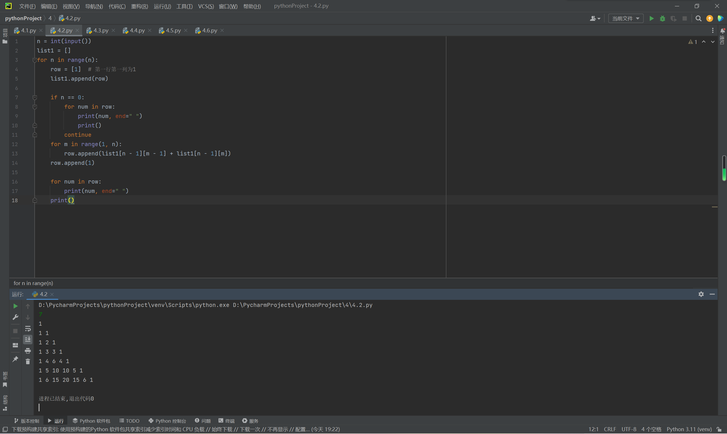
Task: Toggle soft-wrap in the console
Action: [x=28, y=328]
